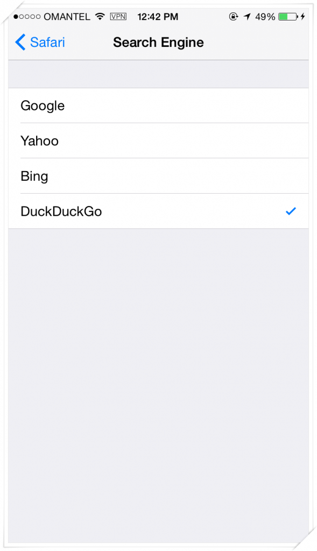Tap the back chevron arrow icon

tap(20, 42)
